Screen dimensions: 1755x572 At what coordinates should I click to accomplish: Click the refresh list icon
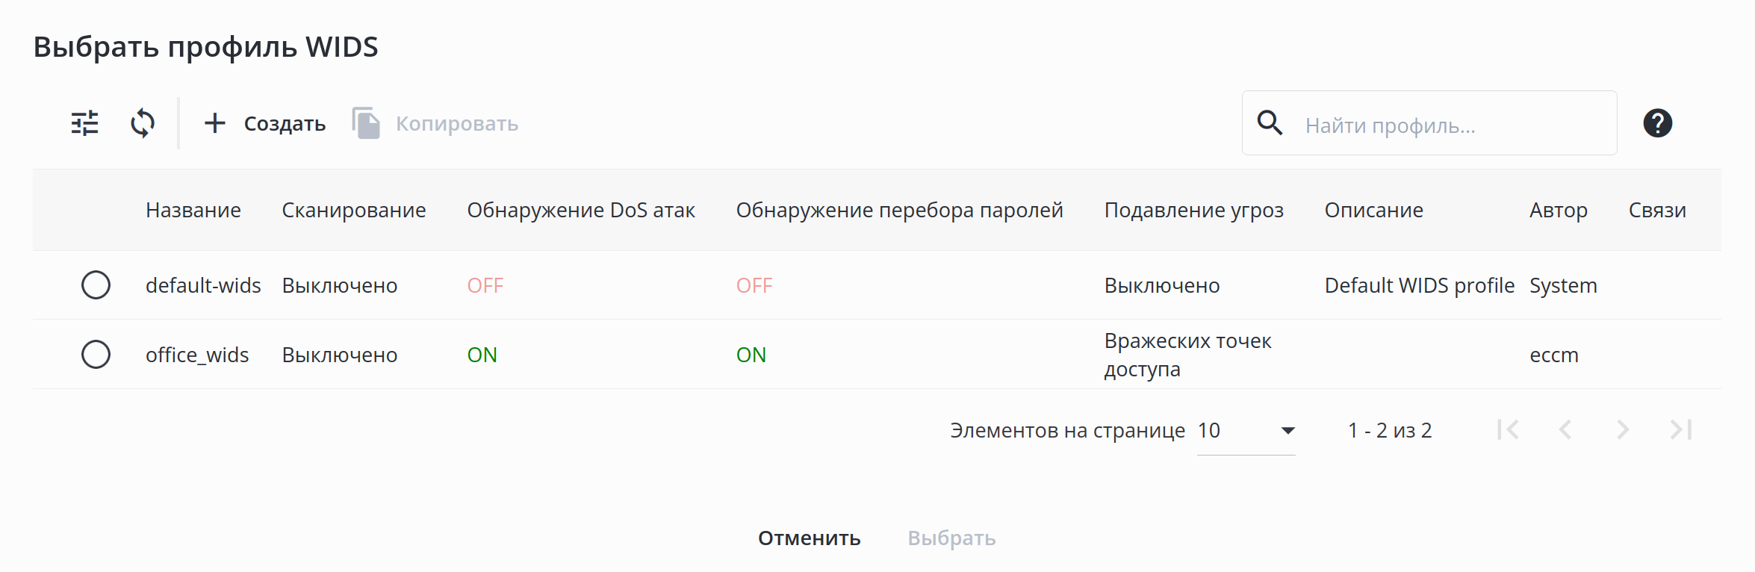point(143,123)
